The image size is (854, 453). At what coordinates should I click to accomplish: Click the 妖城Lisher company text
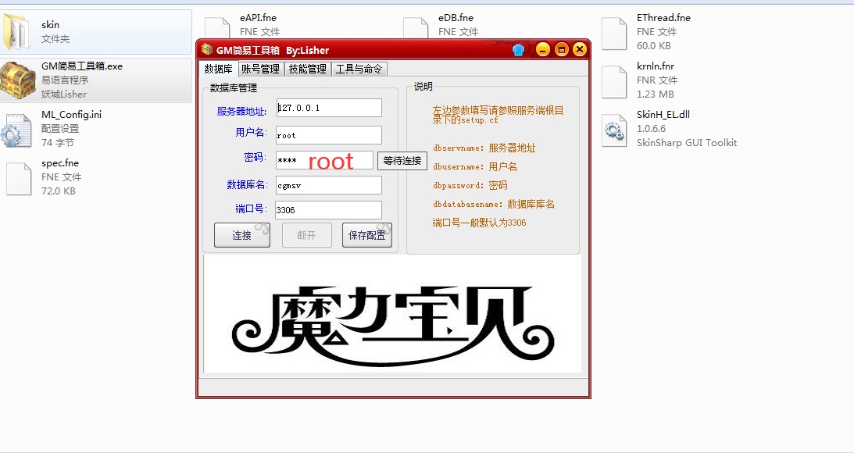click(64, 95)
